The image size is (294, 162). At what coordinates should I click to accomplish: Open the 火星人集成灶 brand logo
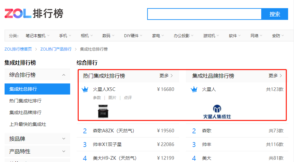tap(217, 112)
